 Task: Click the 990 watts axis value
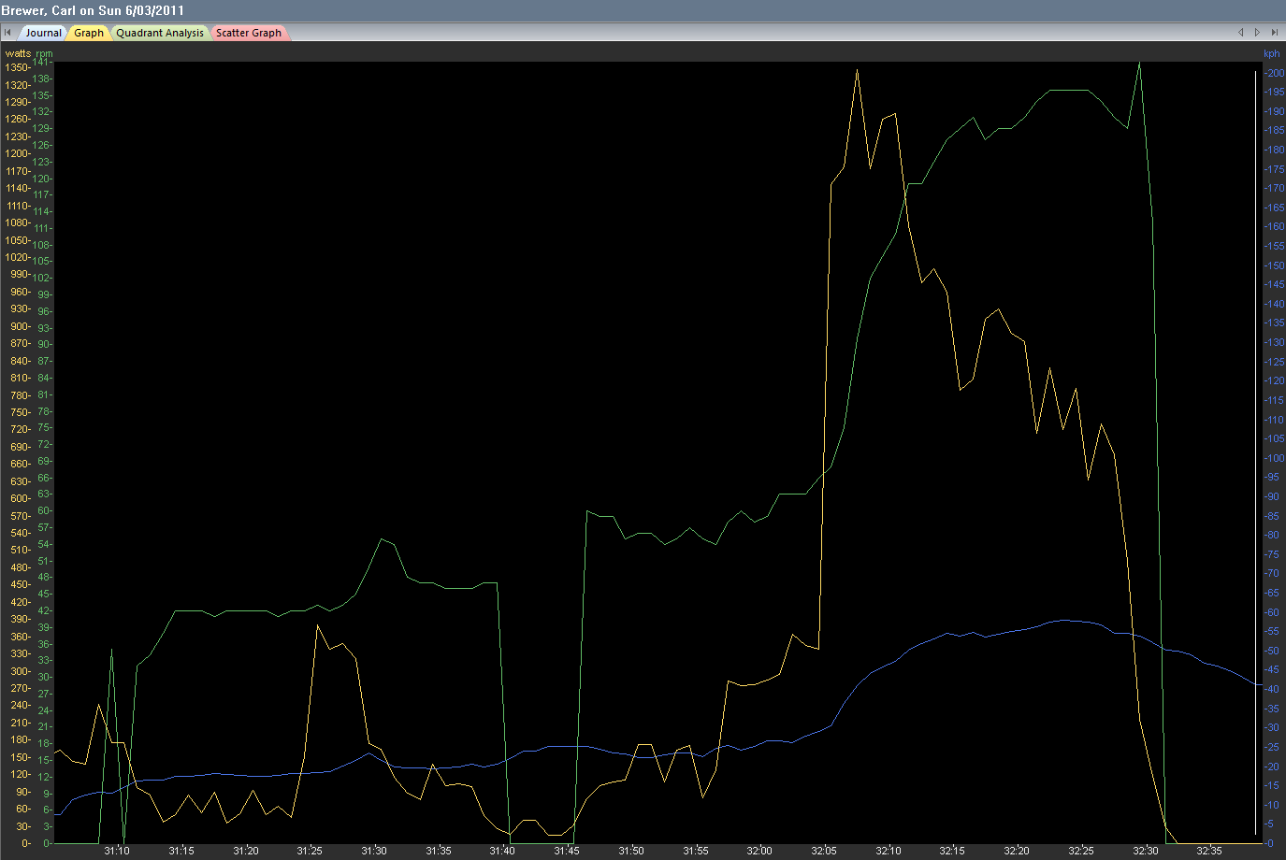[20, 274]
